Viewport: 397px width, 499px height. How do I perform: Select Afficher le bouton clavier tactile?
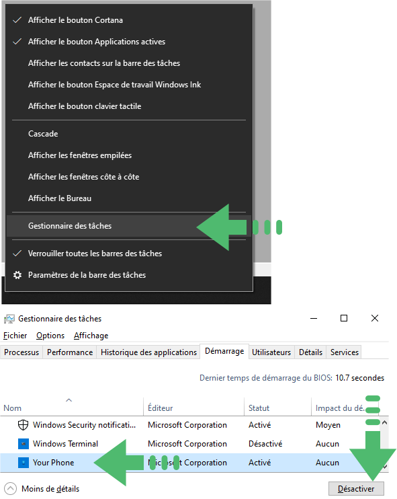(130, 106)
